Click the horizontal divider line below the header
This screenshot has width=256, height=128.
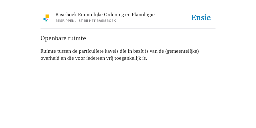click(128, 28)
